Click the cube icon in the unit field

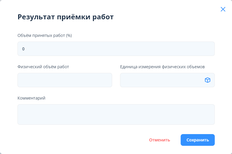click(208, 80)
